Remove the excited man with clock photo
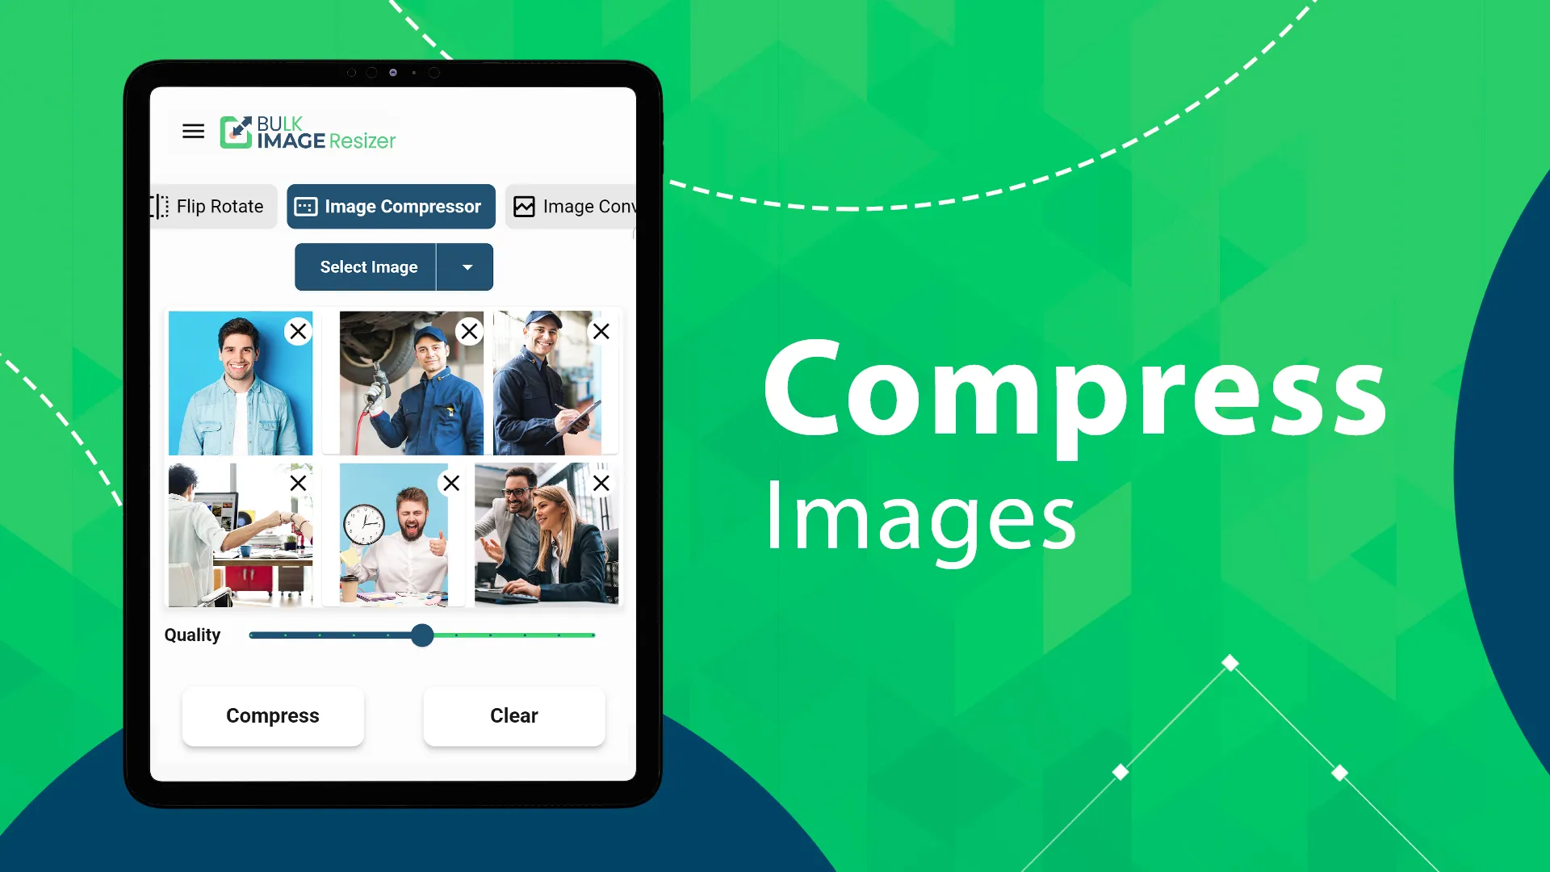This screenshot has width=1550, height=872. [x=449, y=482]
